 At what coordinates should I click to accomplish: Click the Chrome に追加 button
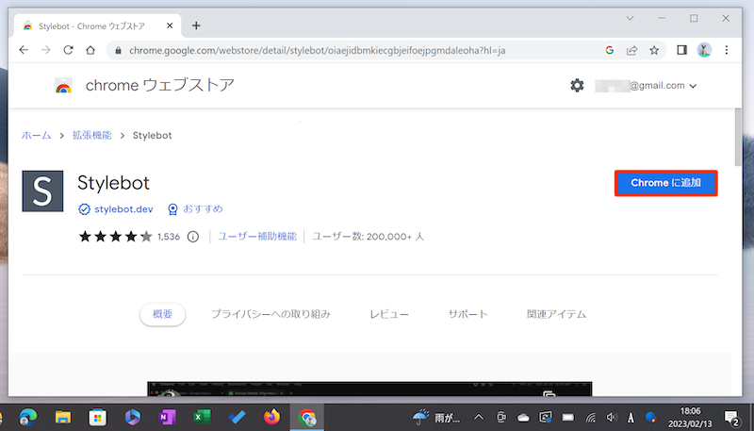coord(665,183)
